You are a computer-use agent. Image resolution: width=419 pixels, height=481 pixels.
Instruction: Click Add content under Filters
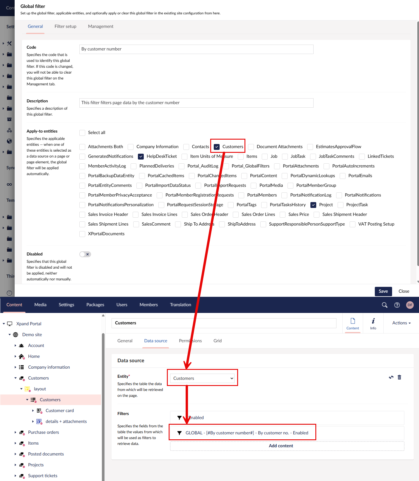point(281,446)
